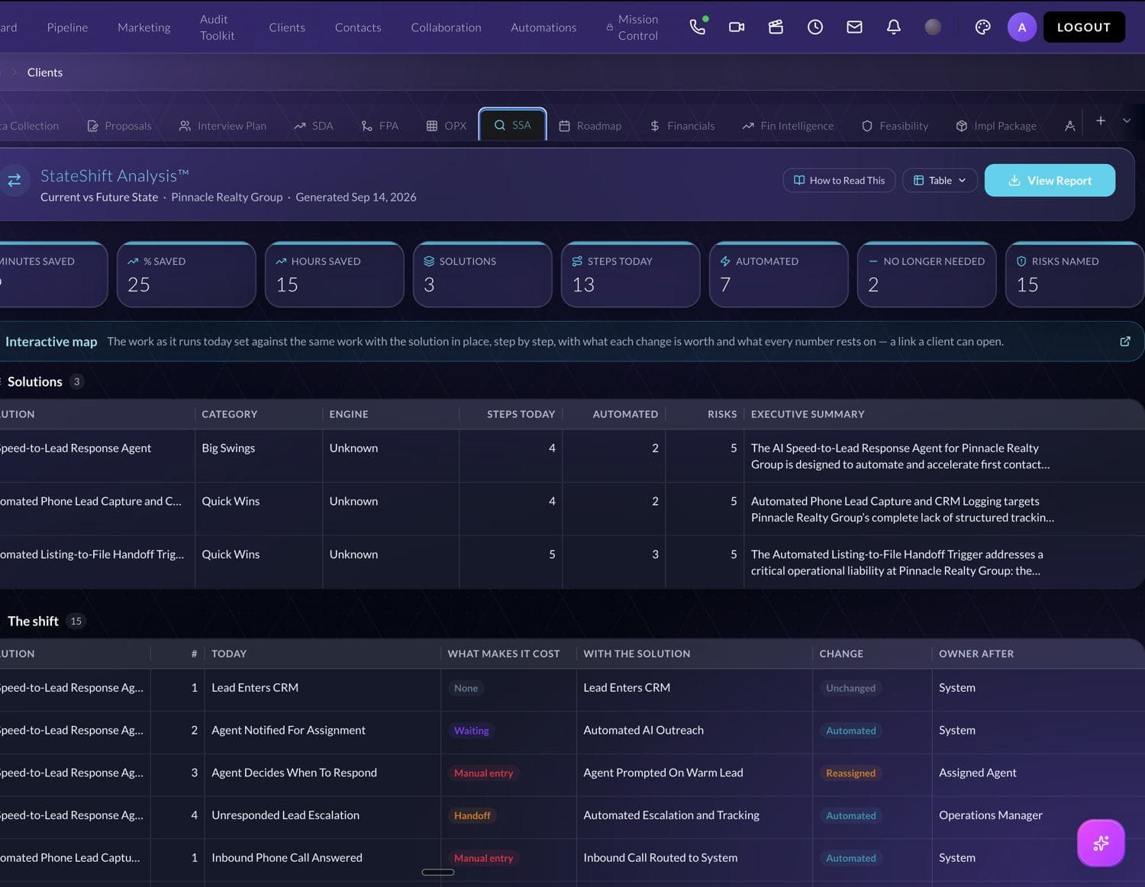The image size is (1145, 887).
Task: Click the StateShift swap arrows icon
Action: click(14, 180)
